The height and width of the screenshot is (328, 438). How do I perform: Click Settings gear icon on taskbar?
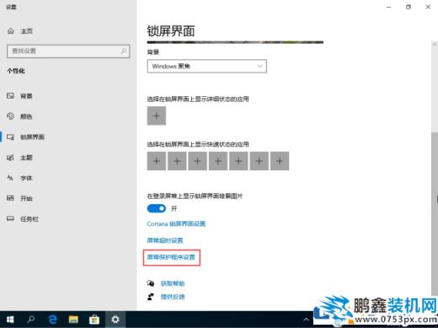click(115, 320)
